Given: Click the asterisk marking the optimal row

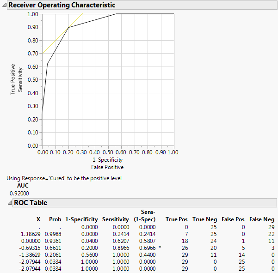Looking at the screenshot, I should click(x=160, y=247).
